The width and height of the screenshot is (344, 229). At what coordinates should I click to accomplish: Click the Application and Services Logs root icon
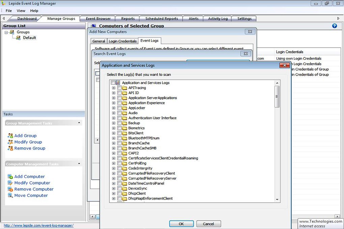[x=118, y=83]
